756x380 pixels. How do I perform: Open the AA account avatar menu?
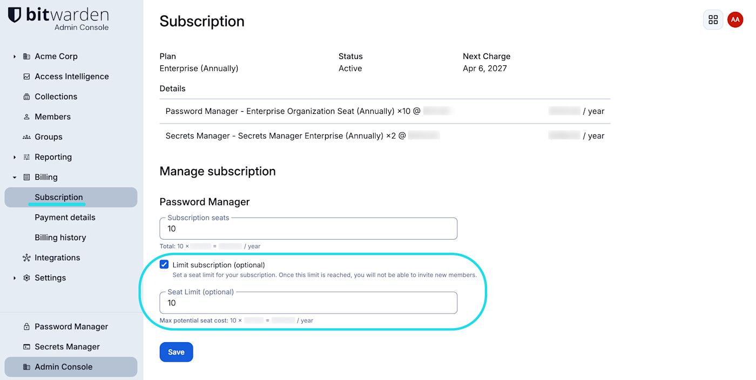(735, 20)
